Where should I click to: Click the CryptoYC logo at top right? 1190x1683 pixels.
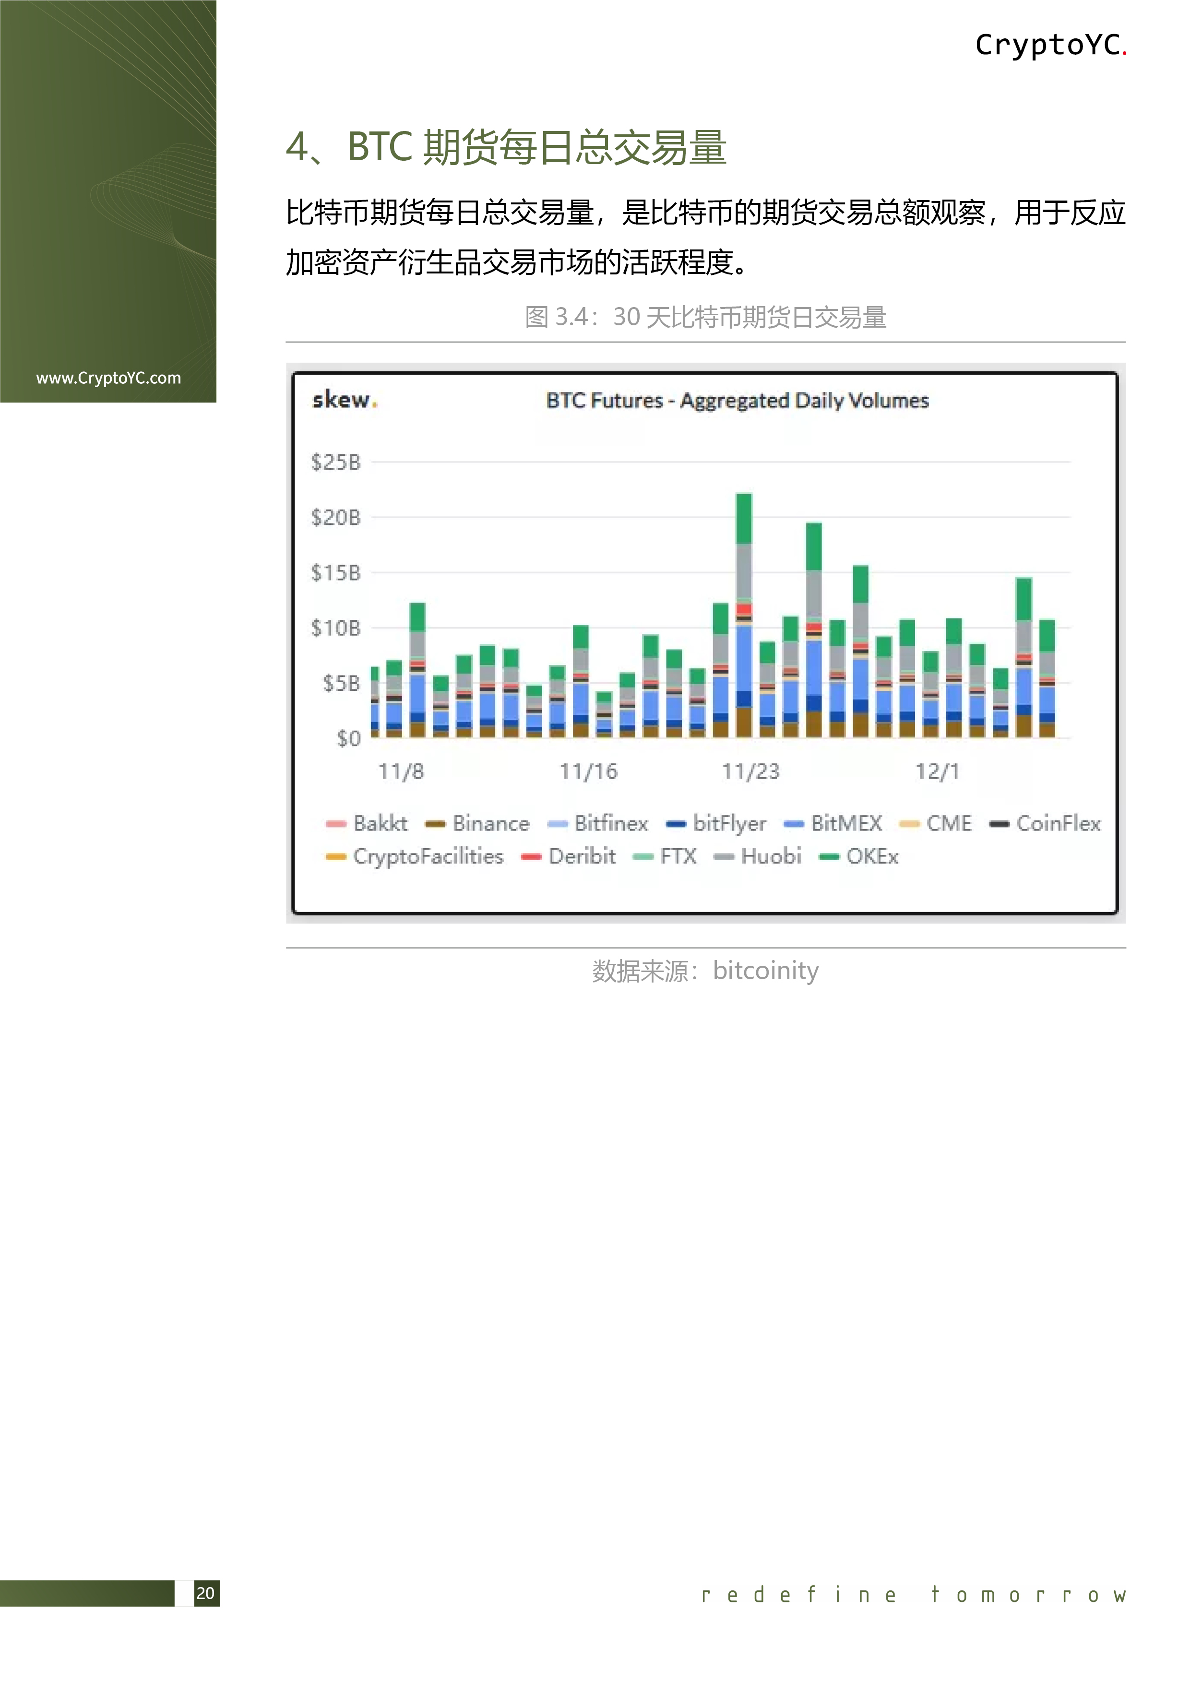tap(1051, 46)
